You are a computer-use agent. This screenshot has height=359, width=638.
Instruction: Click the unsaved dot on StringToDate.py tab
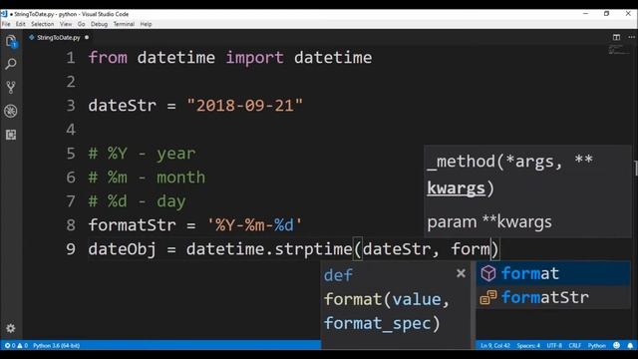pos(87,38)
